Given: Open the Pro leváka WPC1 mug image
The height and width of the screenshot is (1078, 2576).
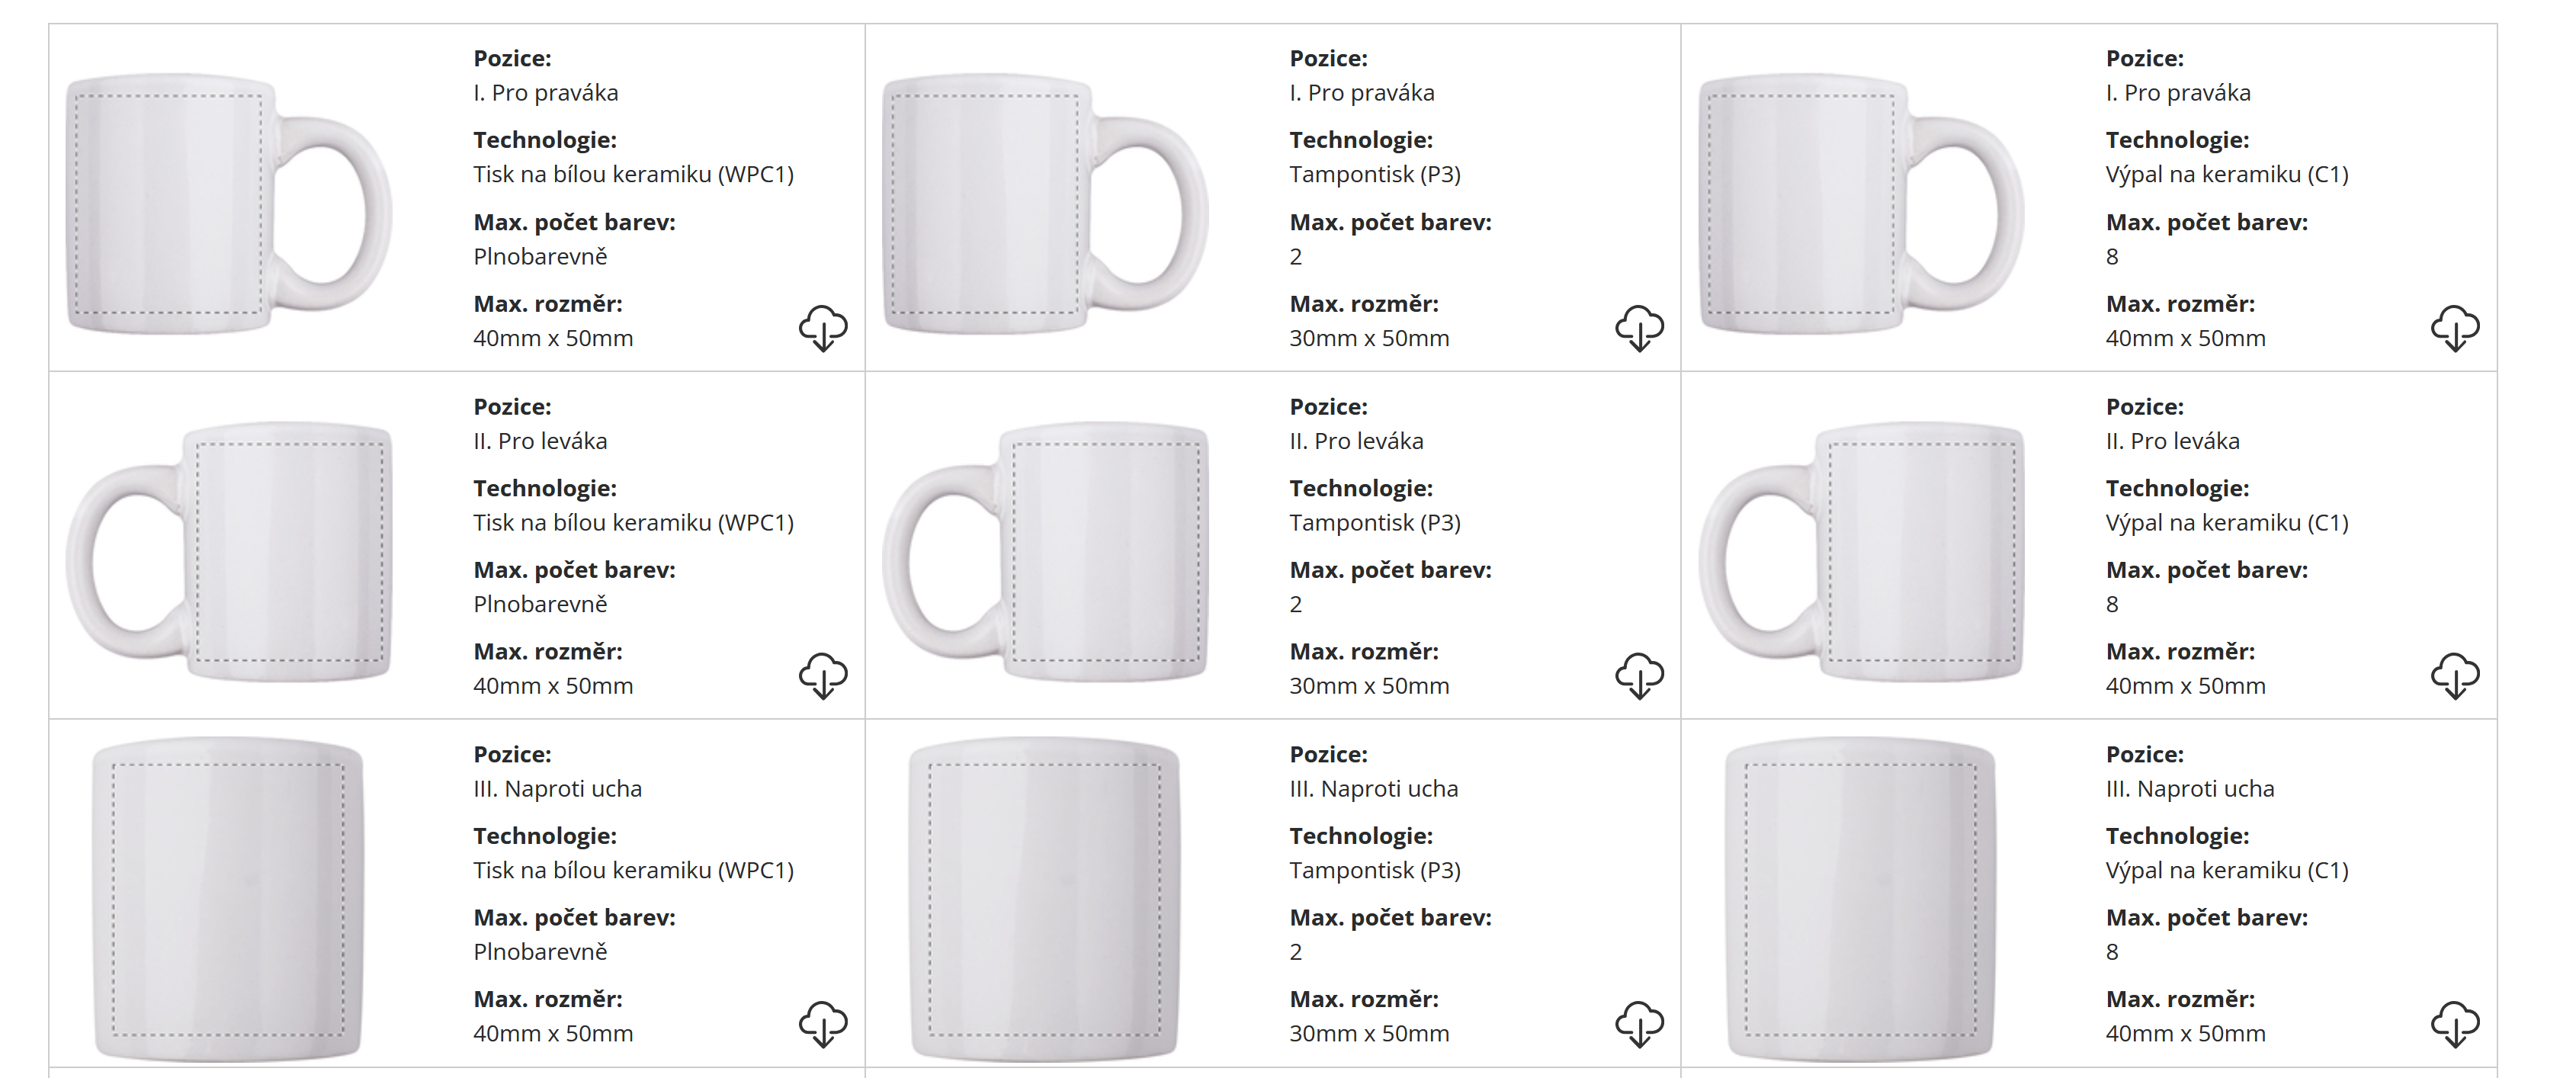Looking at the screenshot, I should coord(228,552).
